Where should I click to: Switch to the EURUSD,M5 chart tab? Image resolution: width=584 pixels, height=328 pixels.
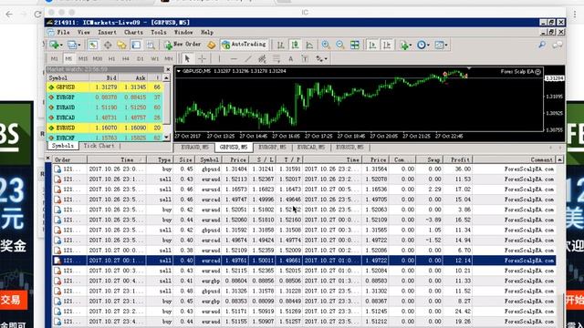[x=350, y=148]
